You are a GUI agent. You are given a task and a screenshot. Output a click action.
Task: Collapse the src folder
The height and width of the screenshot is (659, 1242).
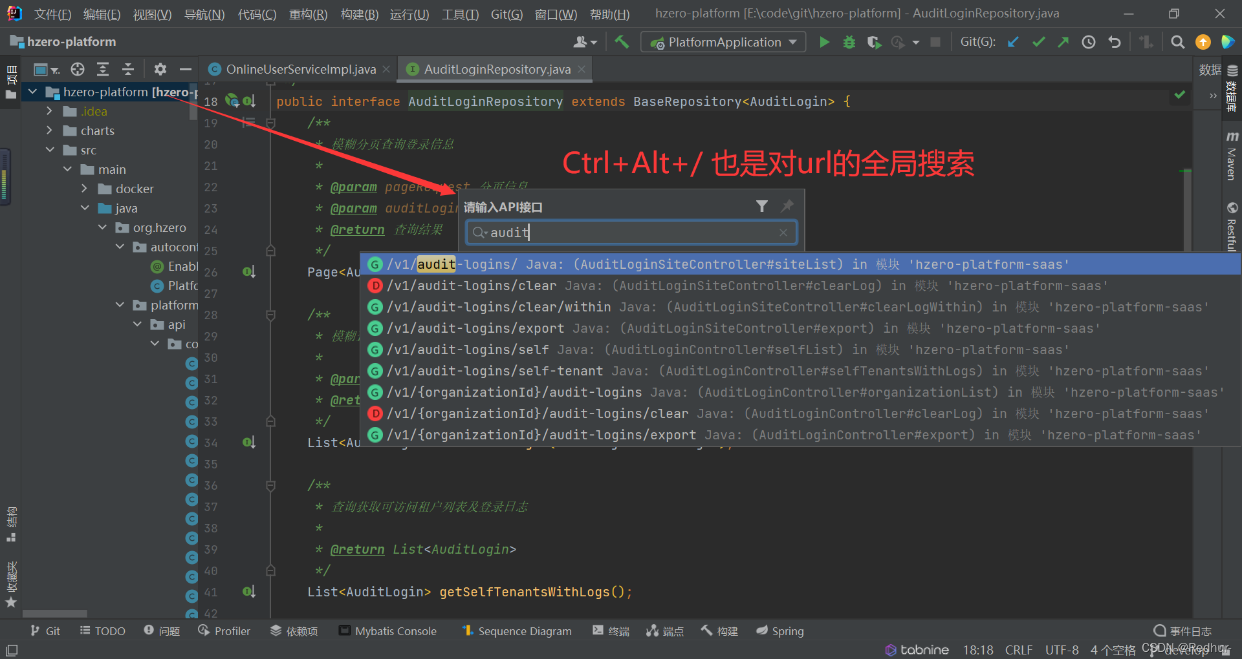50,150
